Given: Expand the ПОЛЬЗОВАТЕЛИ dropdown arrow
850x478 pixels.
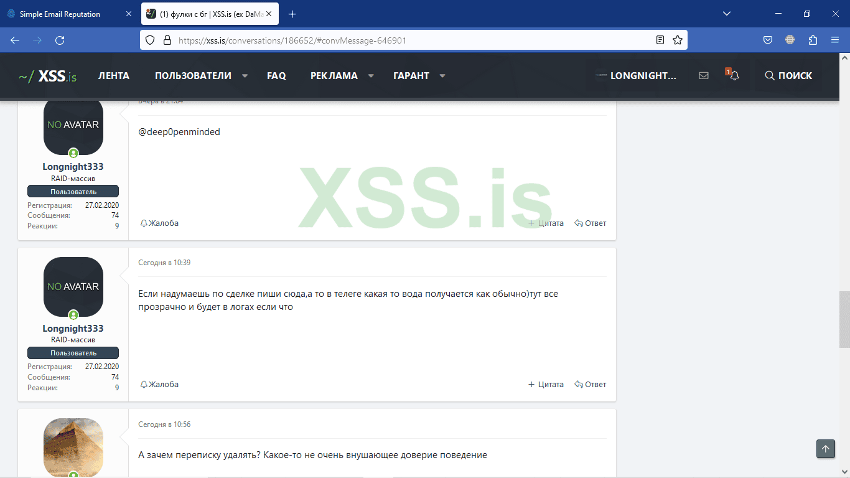Looking at the screenshot, I should [x=245, y=76].
